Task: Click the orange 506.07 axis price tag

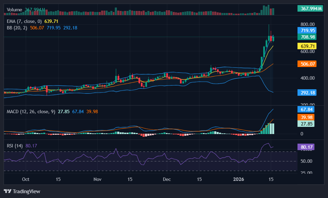Action: pos(308,64)
